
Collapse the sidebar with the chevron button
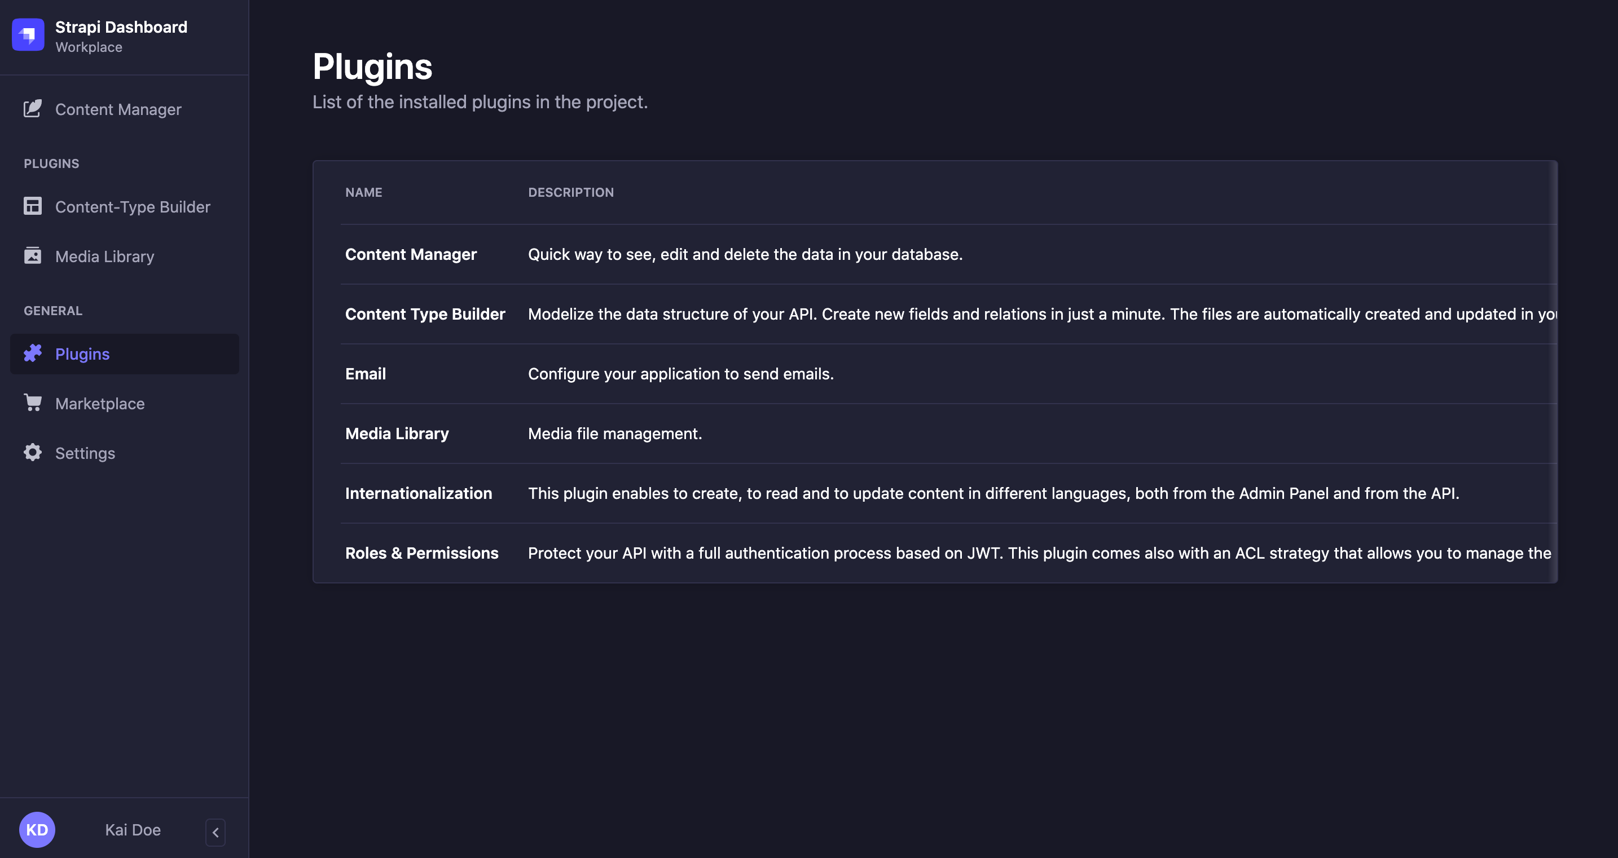(216, 832)
